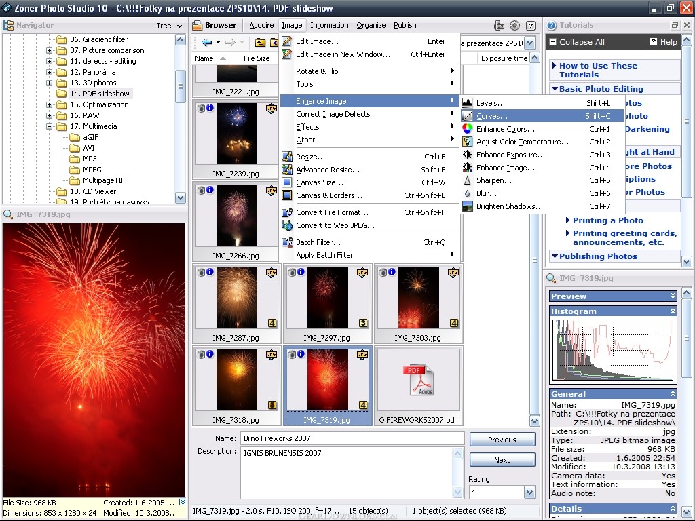
Task: Open the Publish menu
Action: point(405,25)
